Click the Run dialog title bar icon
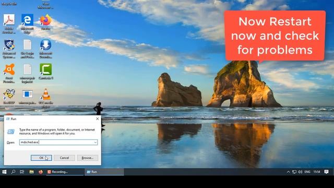 pos(8,119)
